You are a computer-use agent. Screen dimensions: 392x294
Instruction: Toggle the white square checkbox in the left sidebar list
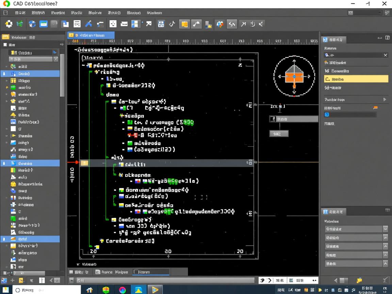tap(13, 129)
